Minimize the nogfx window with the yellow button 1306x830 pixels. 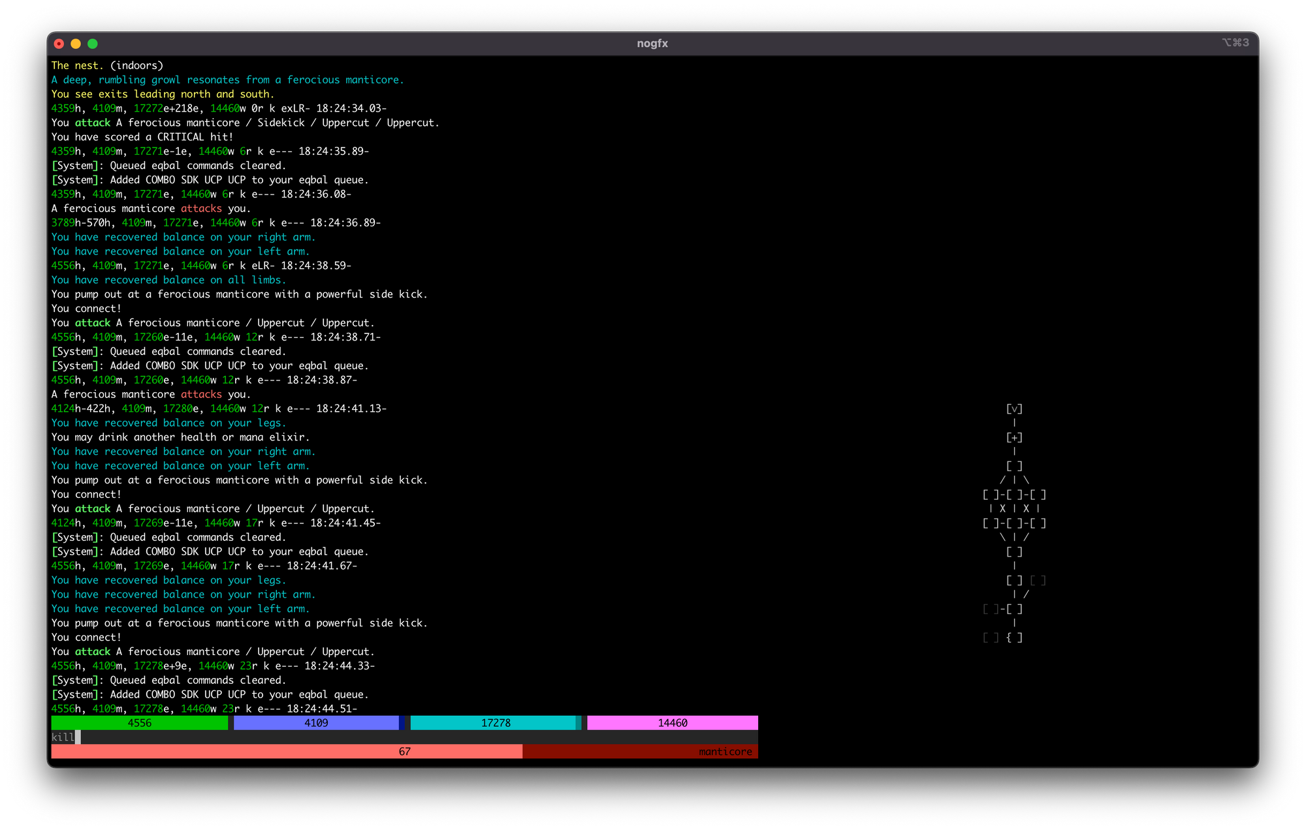[76, 44]
